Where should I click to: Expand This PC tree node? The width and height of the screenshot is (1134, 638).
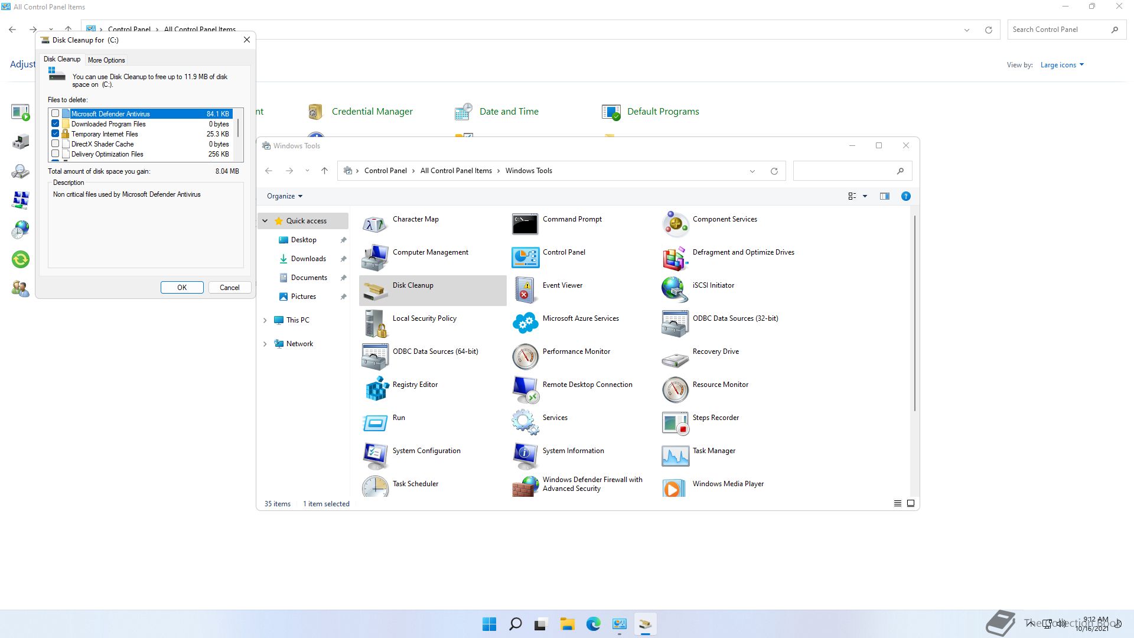(265, 320)
